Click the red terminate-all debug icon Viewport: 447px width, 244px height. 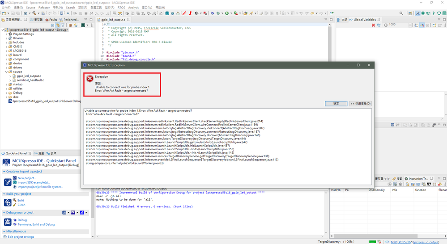coord(205,13)
